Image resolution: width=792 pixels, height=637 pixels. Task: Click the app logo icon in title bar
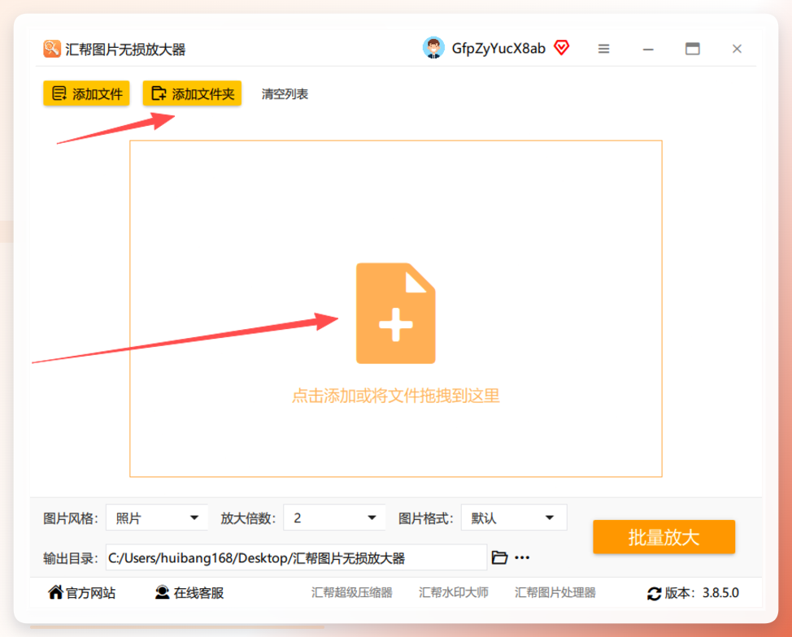(x=51, y=49)
